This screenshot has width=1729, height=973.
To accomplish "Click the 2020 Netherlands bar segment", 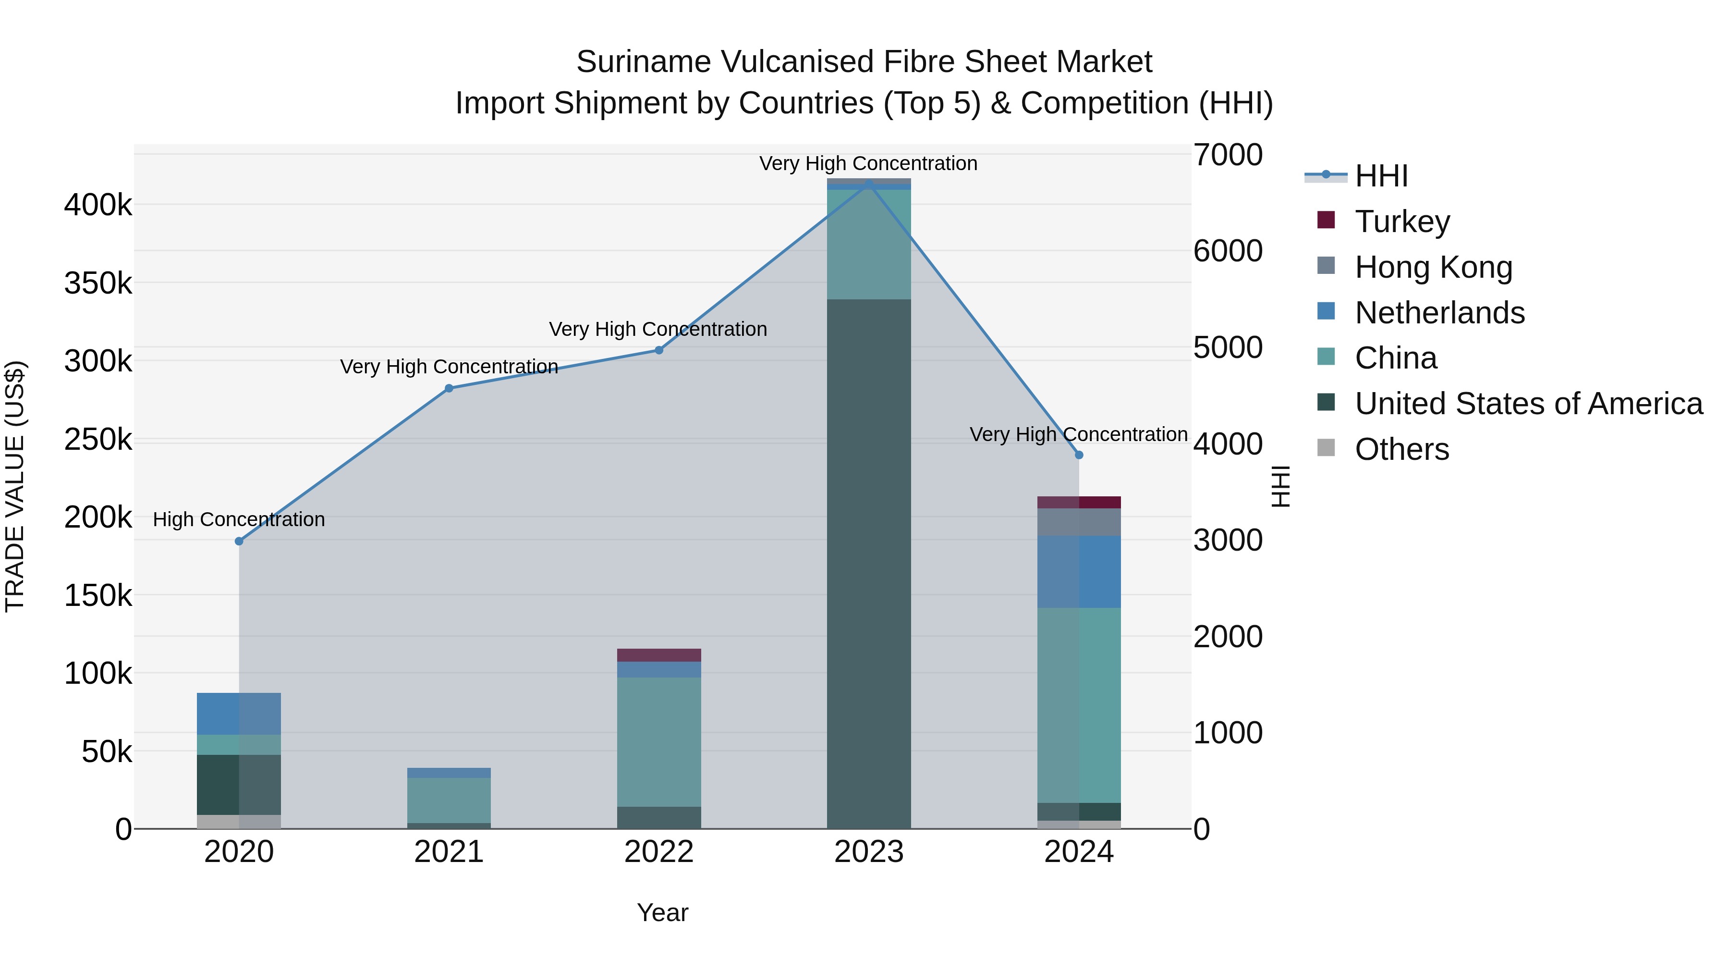I will pyautogui.click(x=239, y=714).
